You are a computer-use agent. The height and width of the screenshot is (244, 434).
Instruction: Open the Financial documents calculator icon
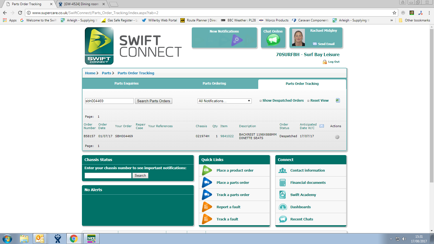click(283, 183)
